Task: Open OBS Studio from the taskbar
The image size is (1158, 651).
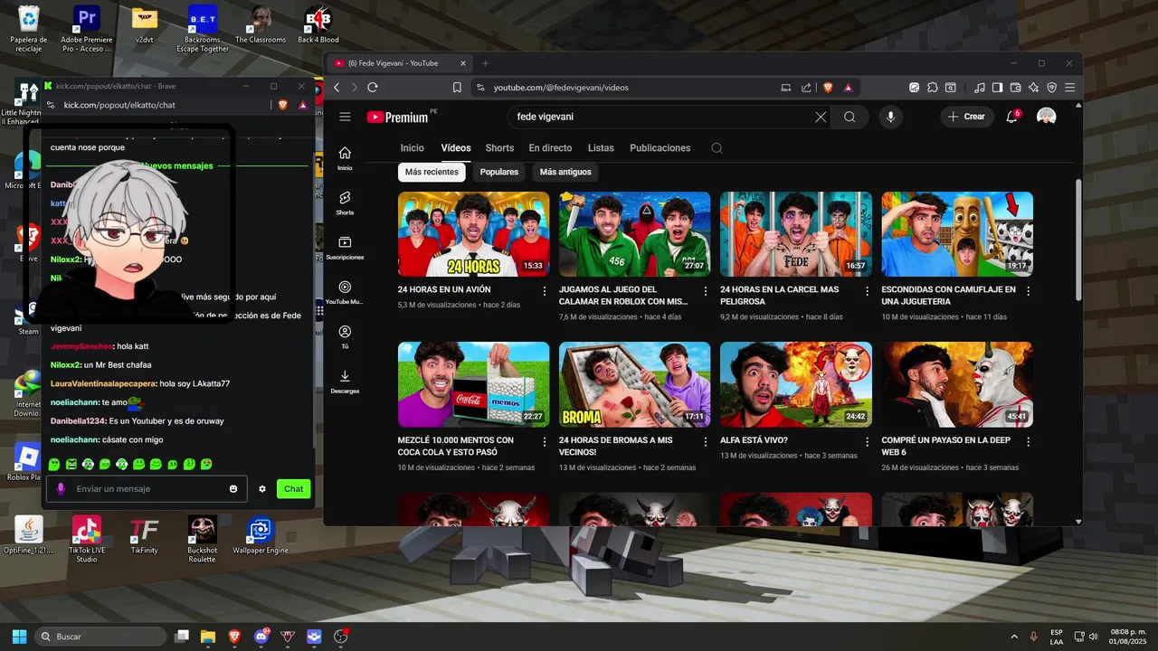Action: (341, 637)
